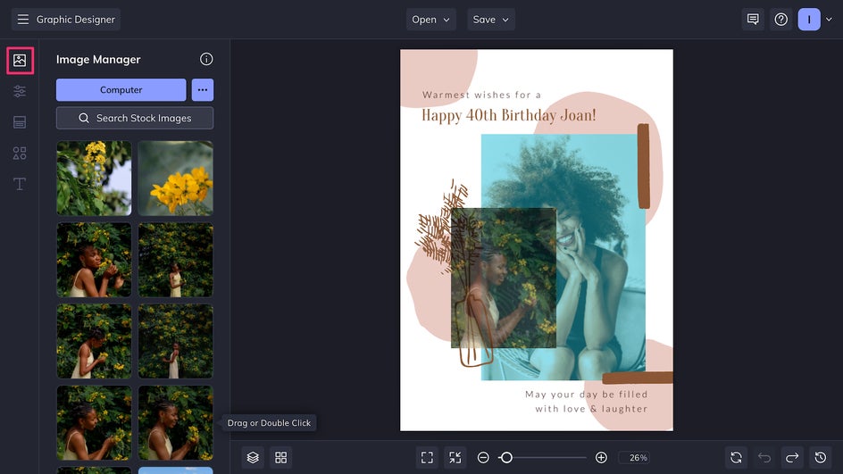843x474 pixels.
Task: Click the reset refresh icon
Action: point(736,457)
